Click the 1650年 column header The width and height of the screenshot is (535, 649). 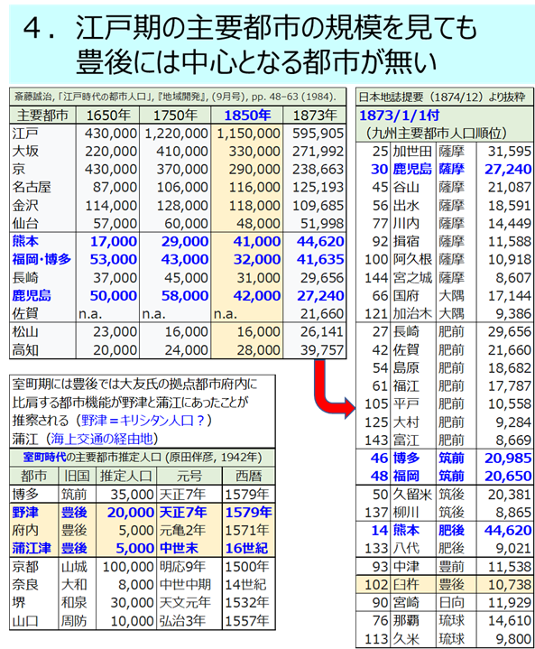click(107, 115)
